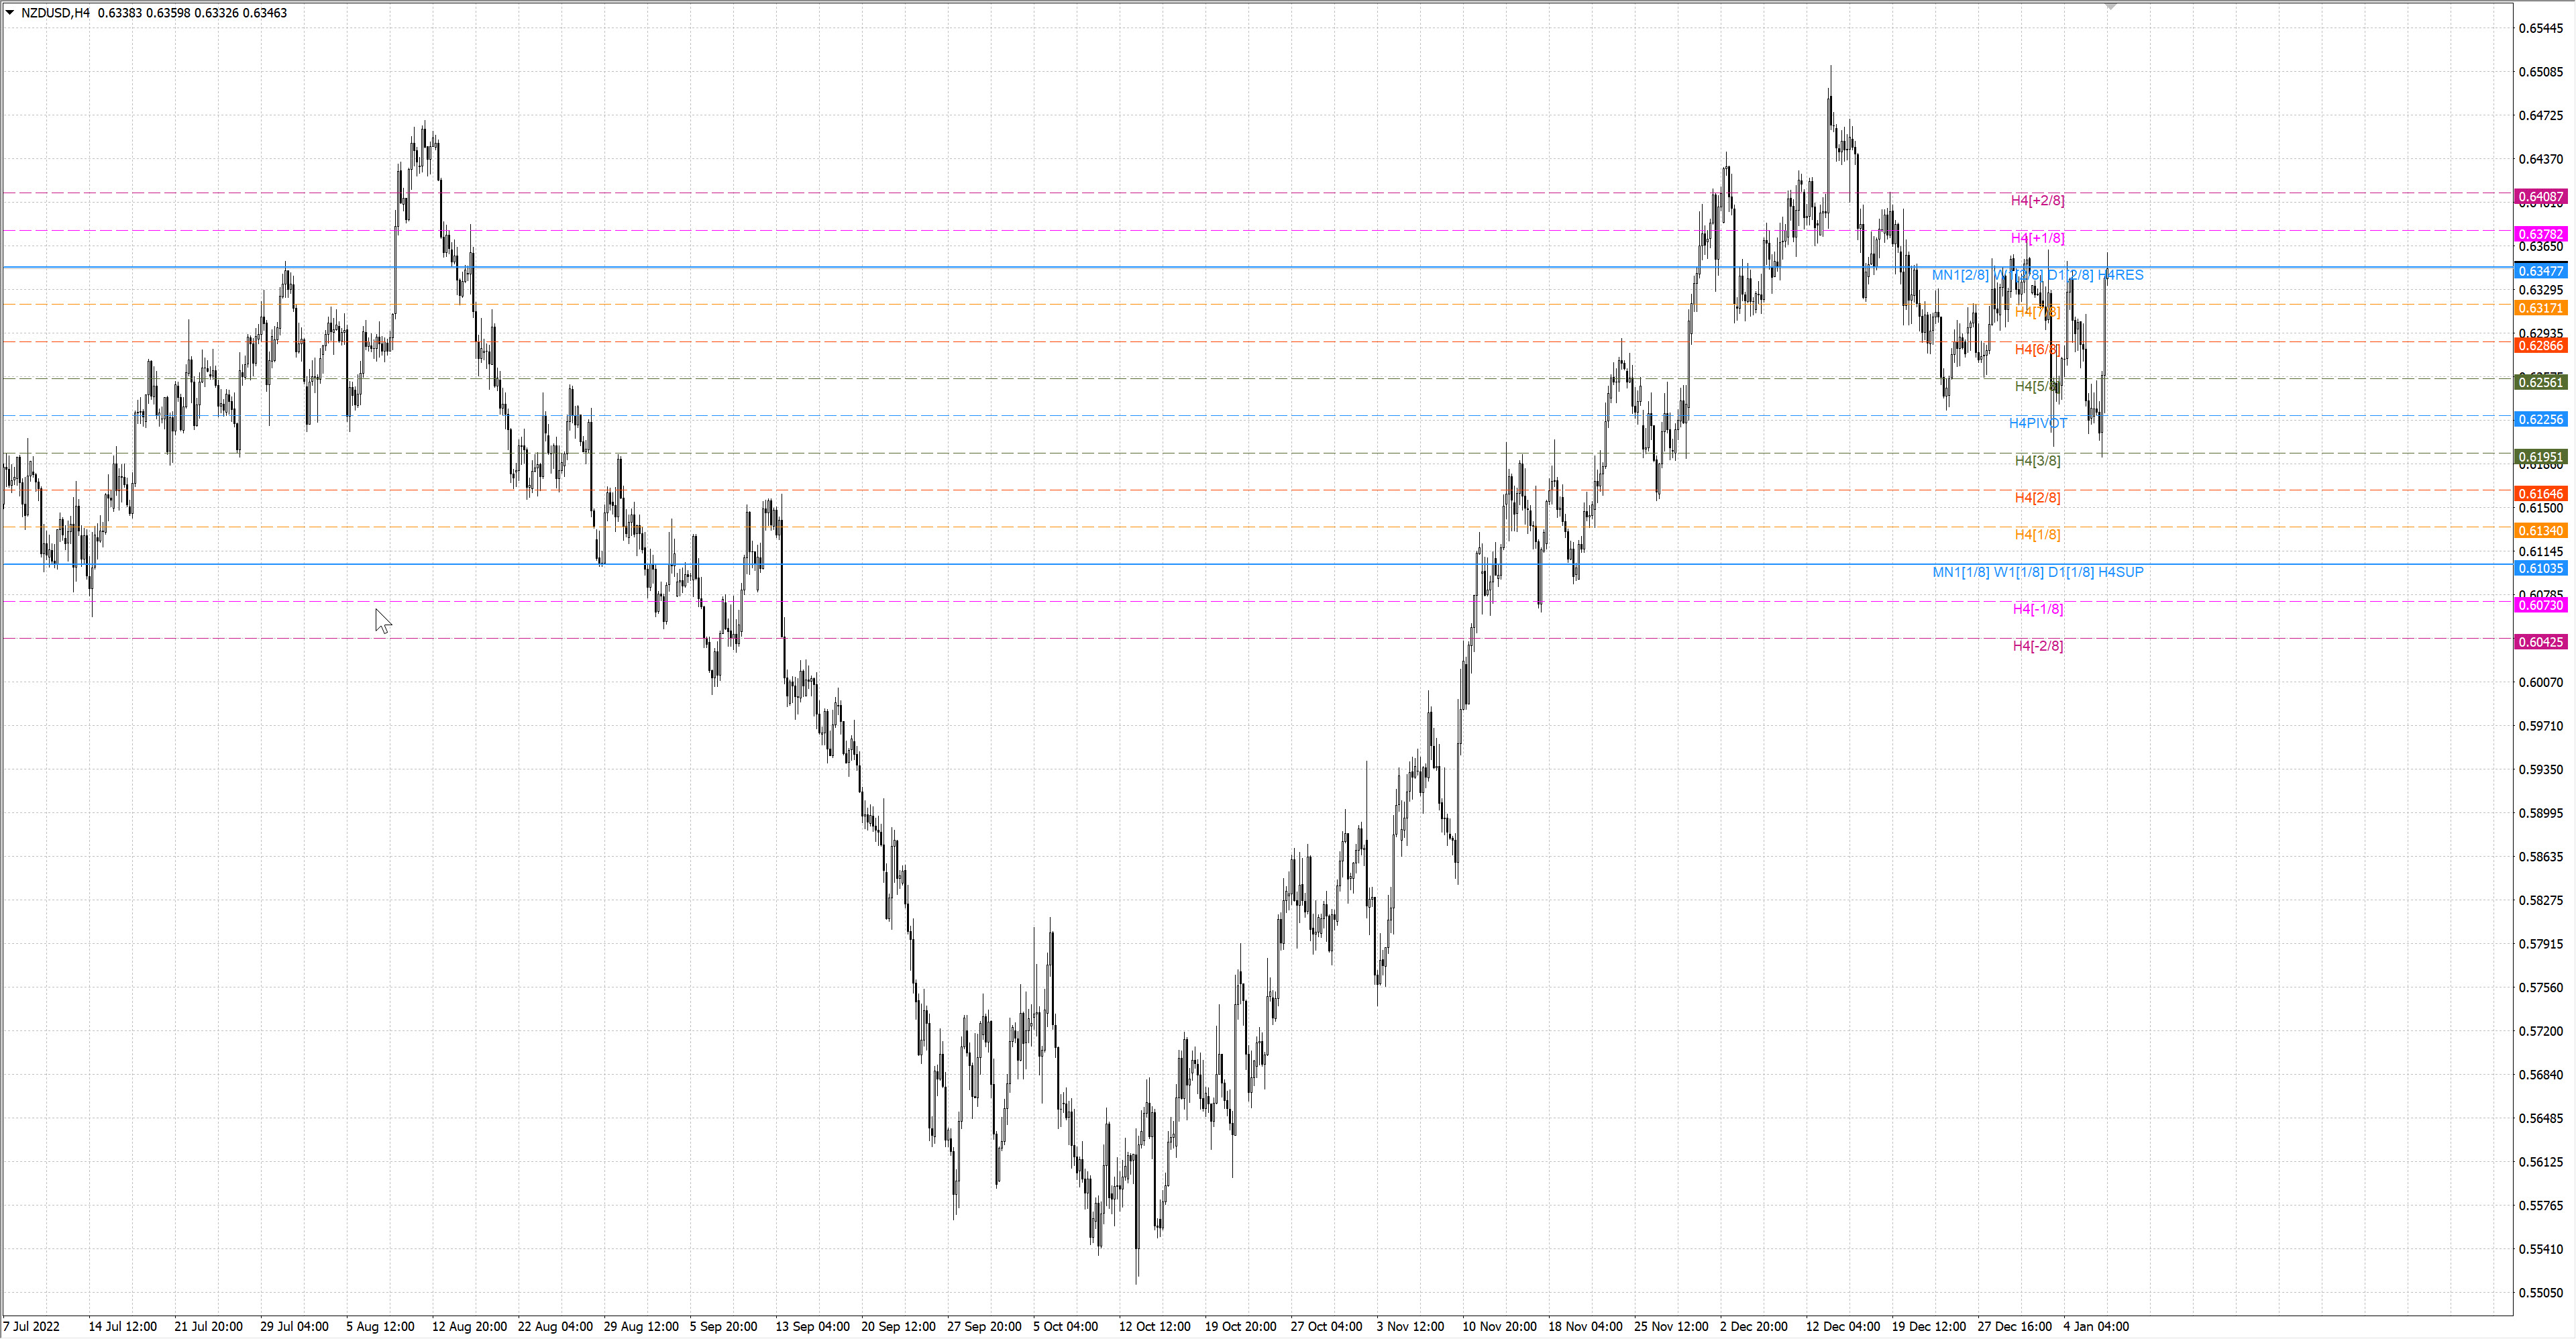
Task: Click 0.65445 on the price scale
Action: click(x=2540, y=29)
